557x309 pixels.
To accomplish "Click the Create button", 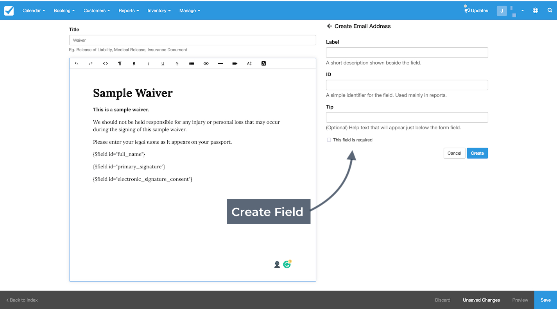I will [477, 153].
